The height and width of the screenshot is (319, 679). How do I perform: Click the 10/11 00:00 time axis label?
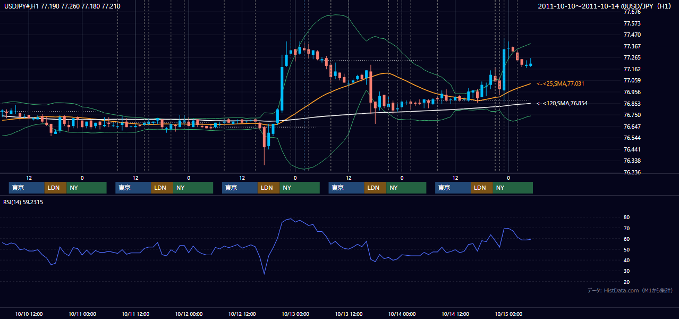pyautogui.click(x=82, y=314)
